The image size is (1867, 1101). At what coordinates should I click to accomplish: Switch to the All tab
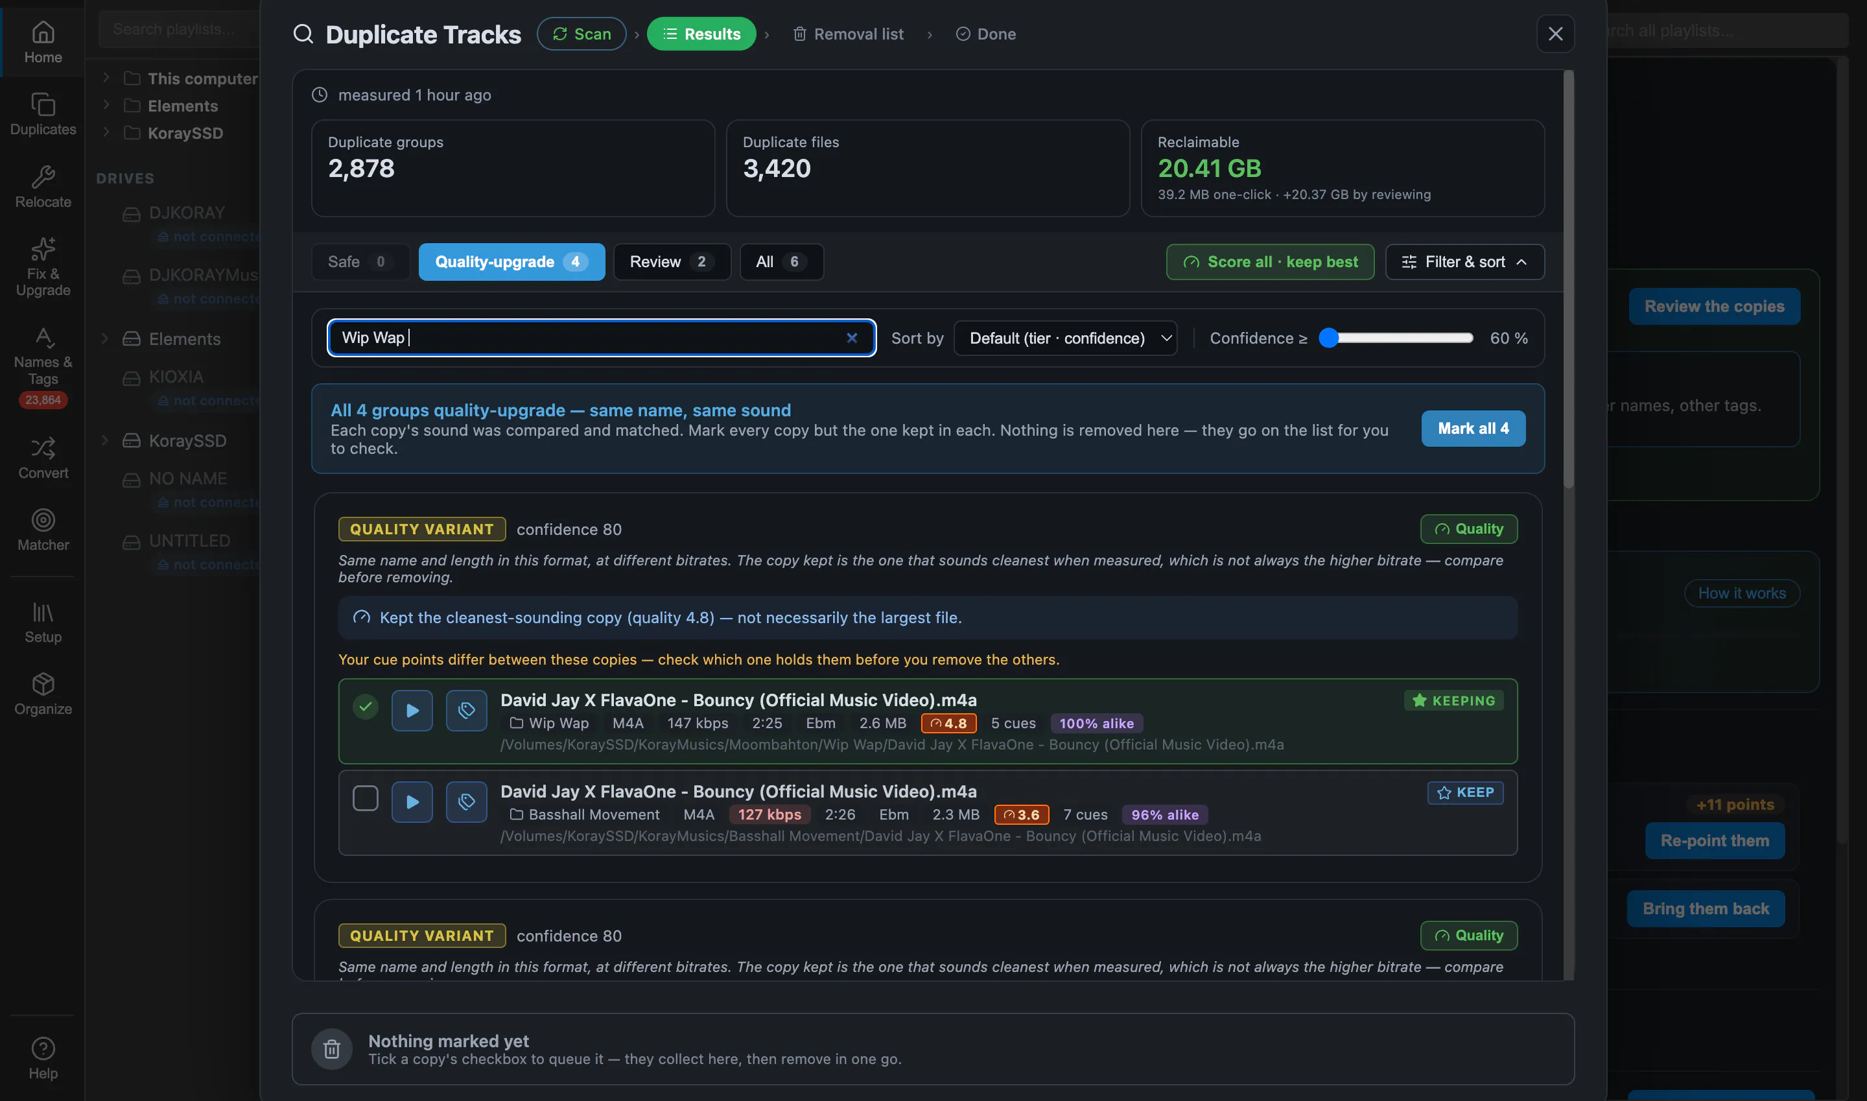pos(781,262)
